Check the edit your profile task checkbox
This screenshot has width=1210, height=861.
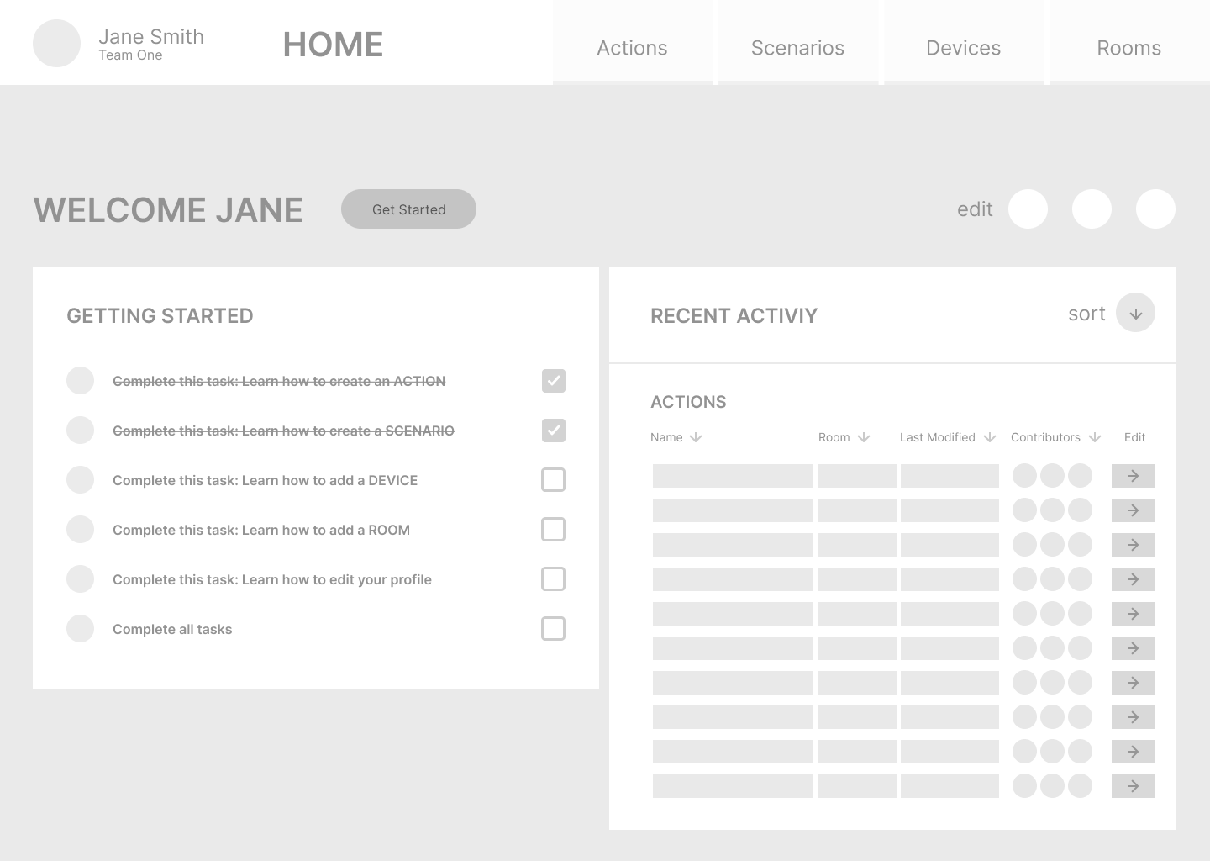[x=553, y=579]
